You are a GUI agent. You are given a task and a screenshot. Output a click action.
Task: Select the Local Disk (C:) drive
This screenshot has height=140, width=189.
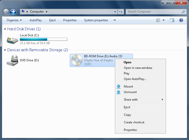pyautogui.click(x=37, y=39)
